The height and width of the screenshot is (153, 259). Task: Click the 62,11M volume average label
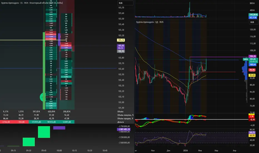(253, 18)
